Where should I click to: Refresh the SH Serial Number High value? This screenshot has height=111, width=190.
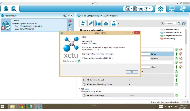[177, 96]
